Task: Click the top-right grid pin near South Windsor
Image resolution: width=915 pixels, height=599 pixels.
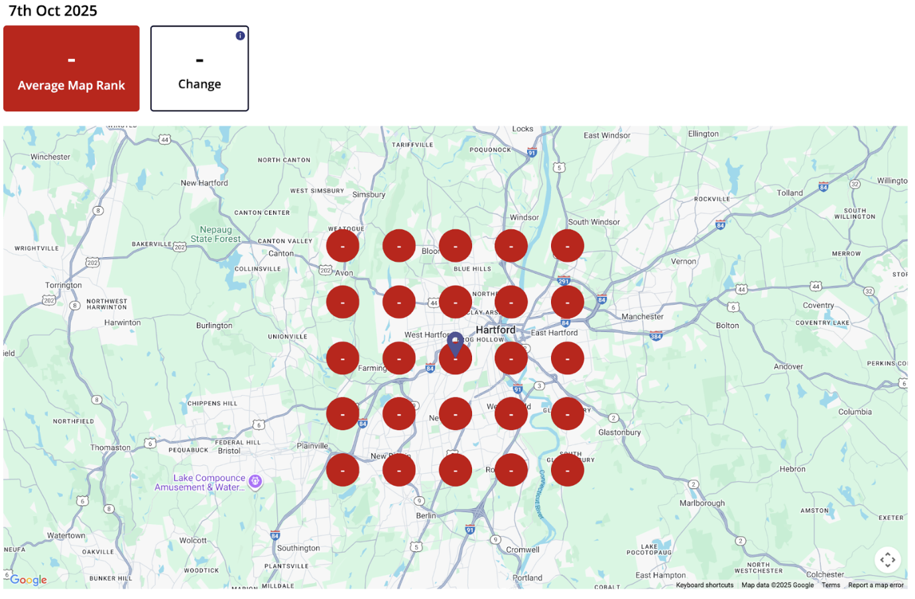Action: tap(568, 245)
